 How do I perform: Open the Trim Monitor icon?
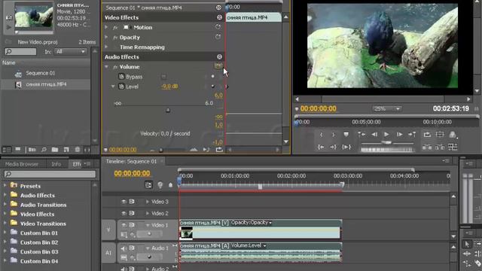(453, 148)
